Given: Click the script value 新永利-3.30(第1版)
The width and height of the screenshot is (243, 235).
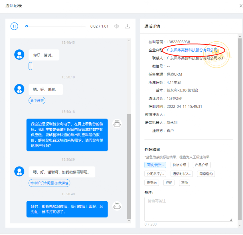Looking at the screenshot, I should [182, 90].
